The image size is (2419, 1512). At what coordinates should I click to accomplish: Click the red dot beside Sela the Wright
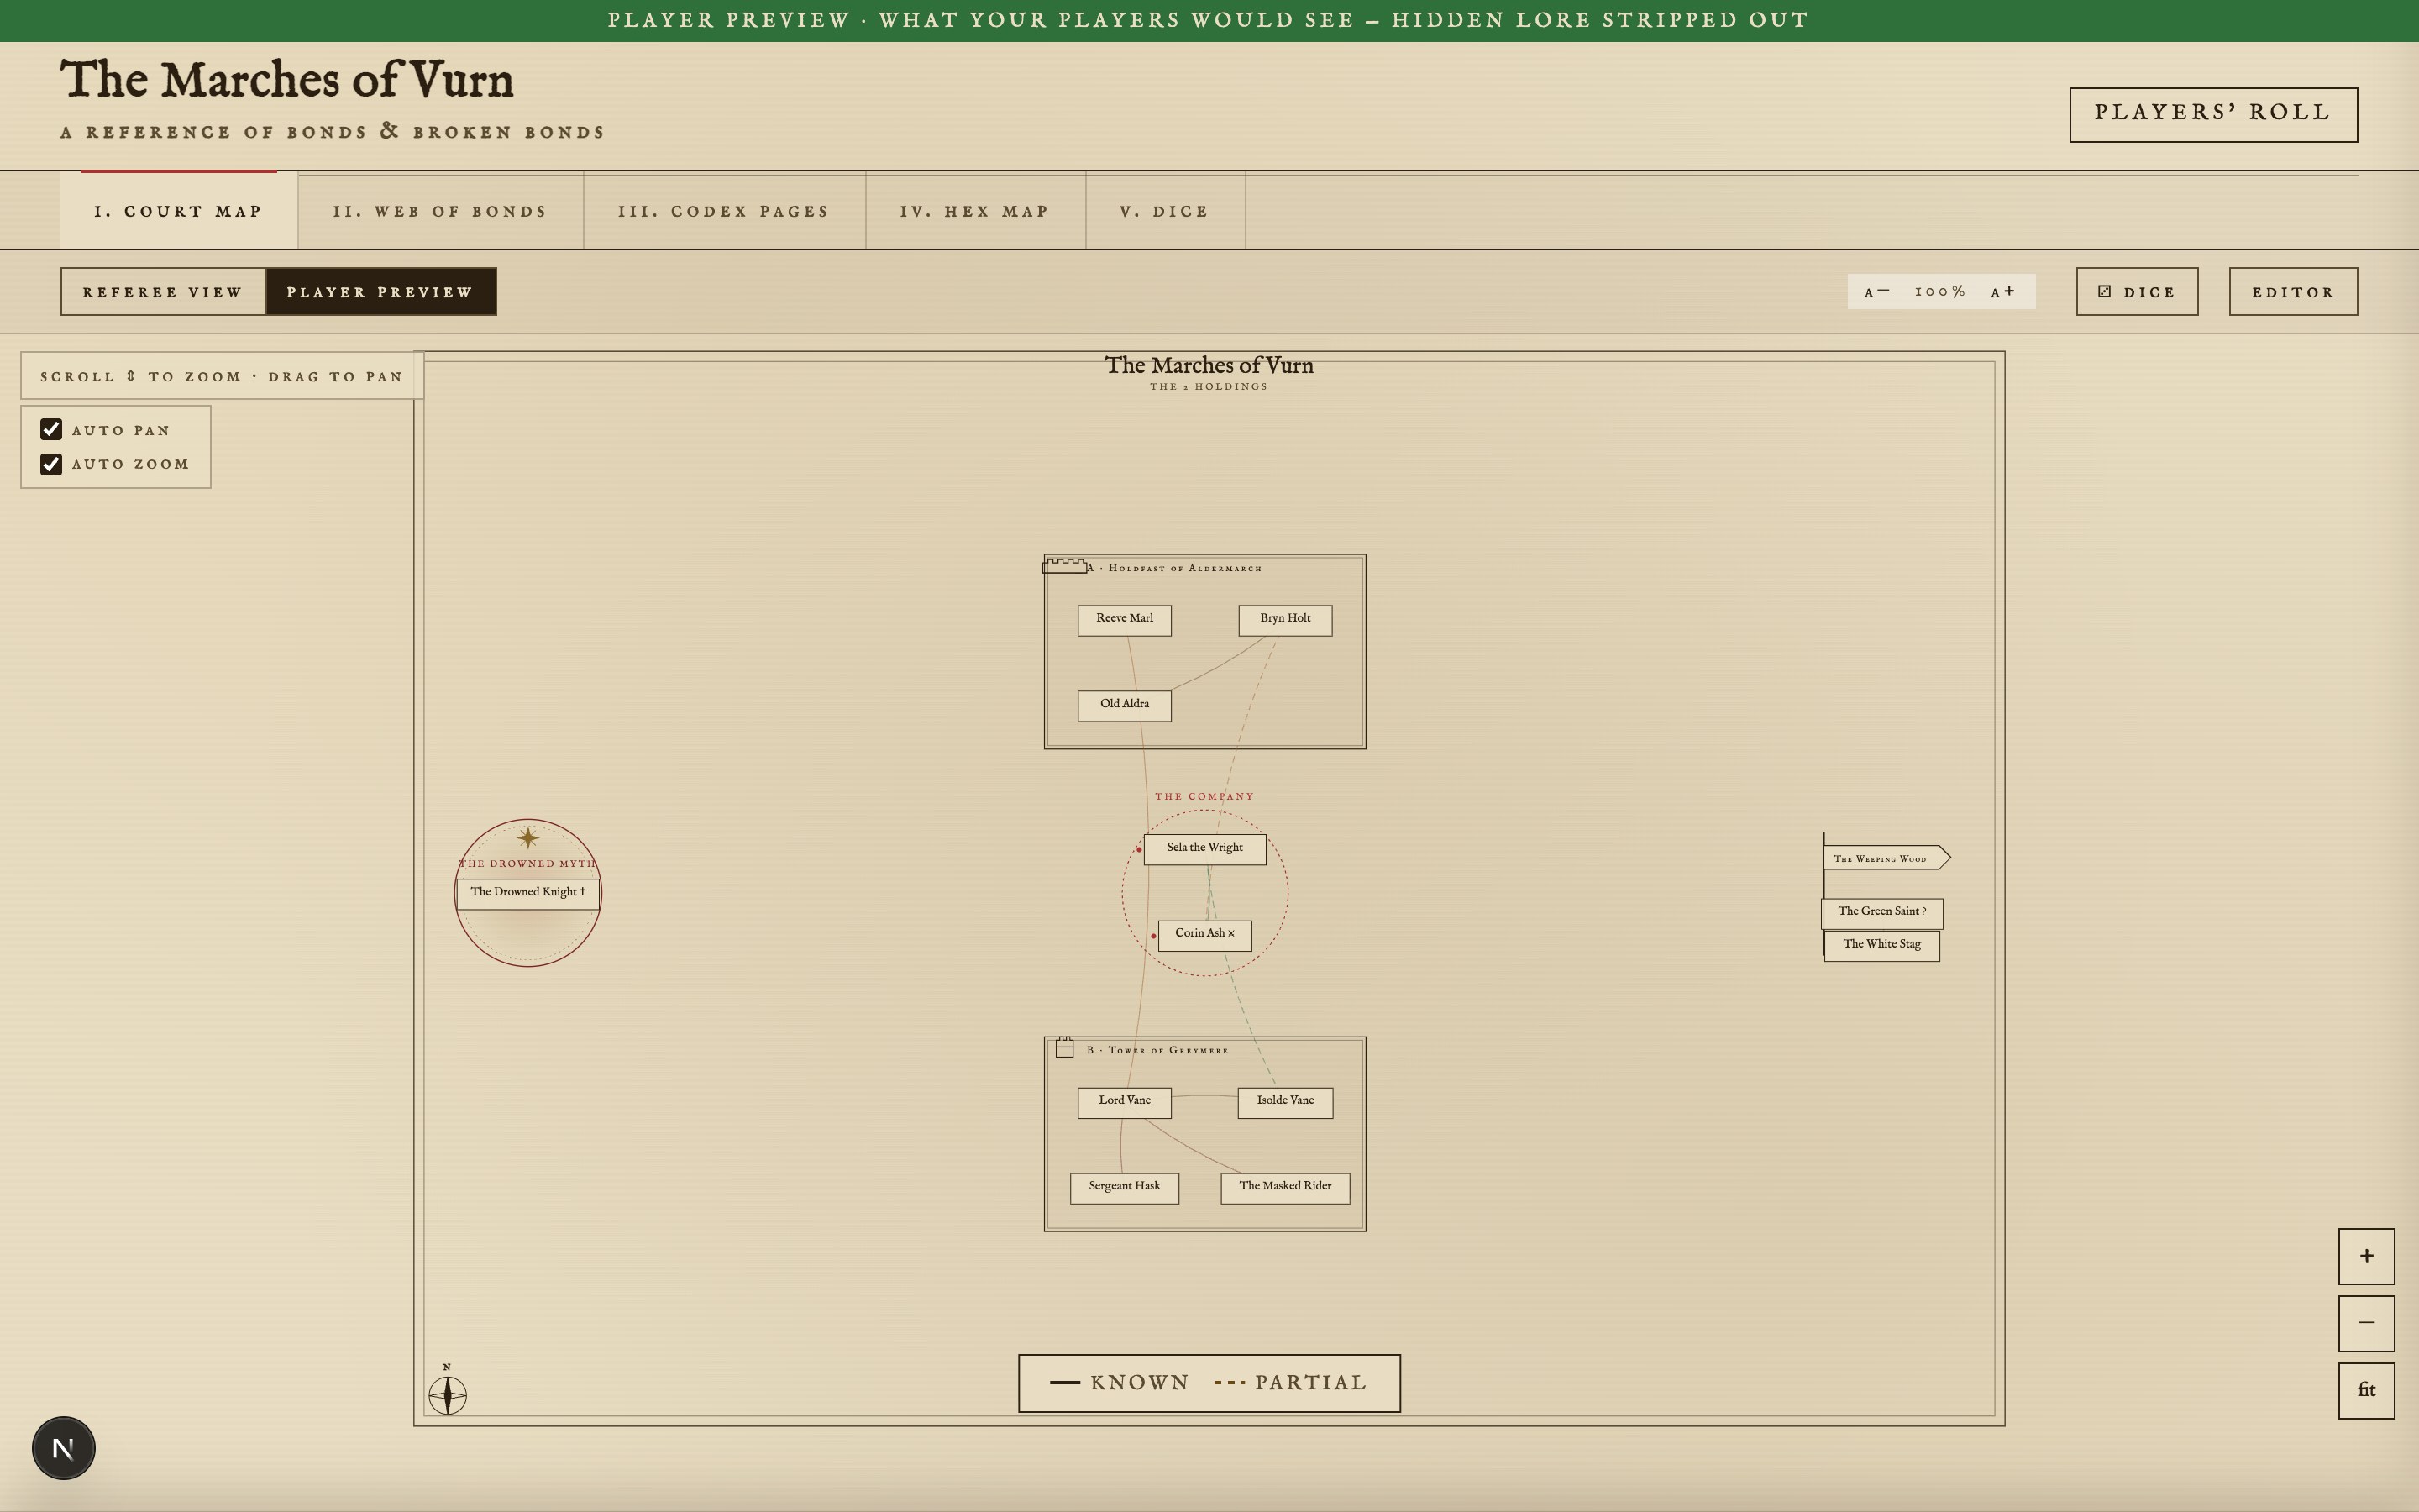(1139, 850)
